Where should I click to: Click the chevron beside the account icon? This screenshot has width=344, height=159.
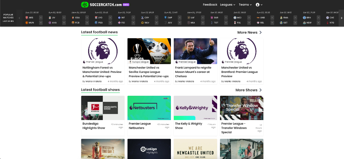pyautogui.click(x=262, y=5)
